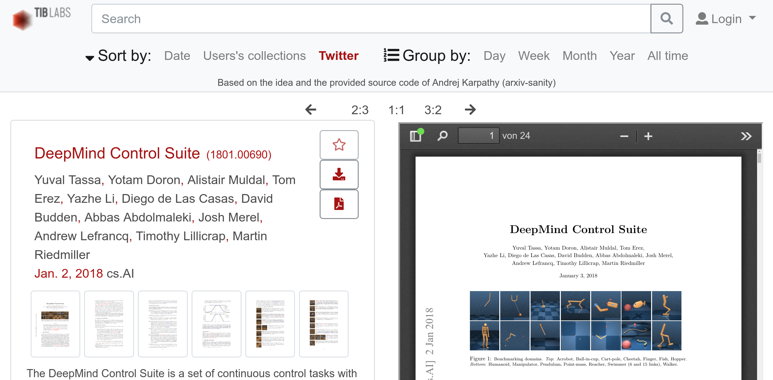This screenshot has height=380, width=773.
Task: Click the red download icon button
Action: click(x=339, y=174)
